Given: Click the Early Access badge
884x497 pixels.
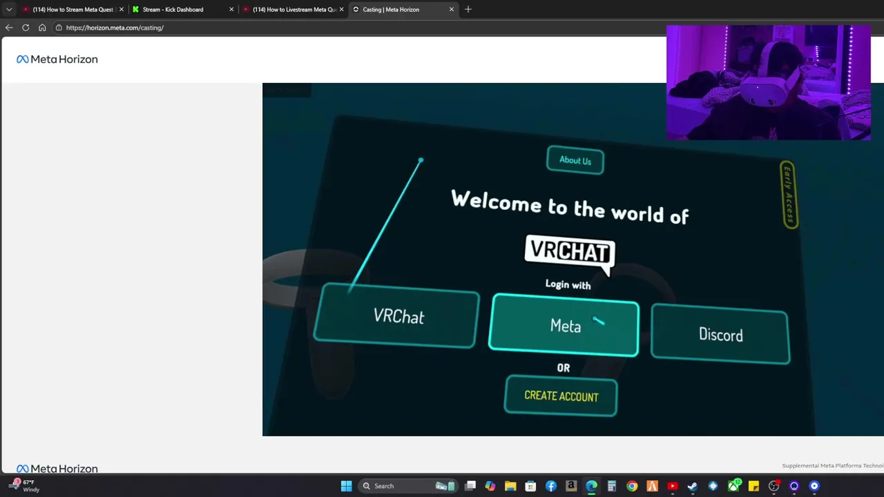Looking at the screenshot, I should tap(788, 195).
